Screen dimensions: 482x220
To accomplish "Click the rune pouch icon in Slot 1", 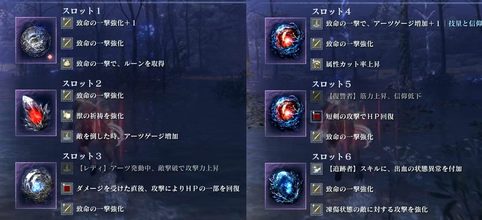I will (67, 63).
